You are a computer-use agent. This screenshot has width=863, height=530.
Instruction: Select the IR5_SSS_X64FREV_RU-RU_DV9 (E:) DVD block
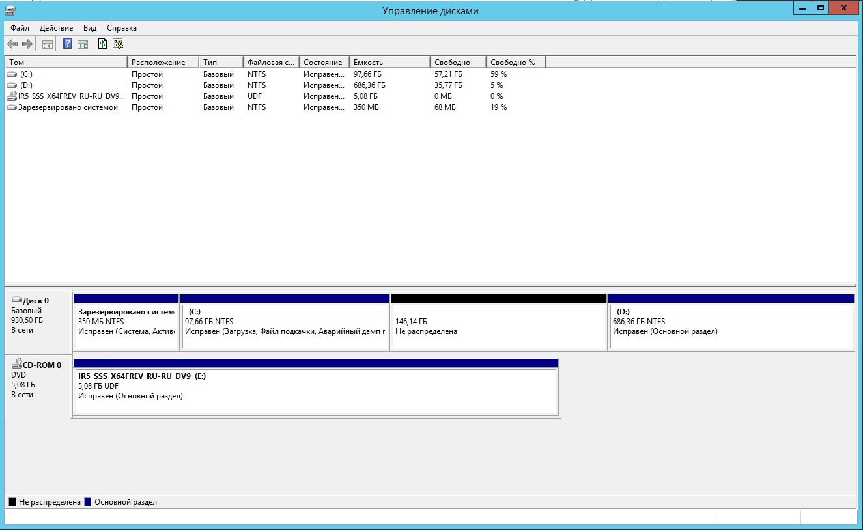pyautogui.click(x=316, y=387)
